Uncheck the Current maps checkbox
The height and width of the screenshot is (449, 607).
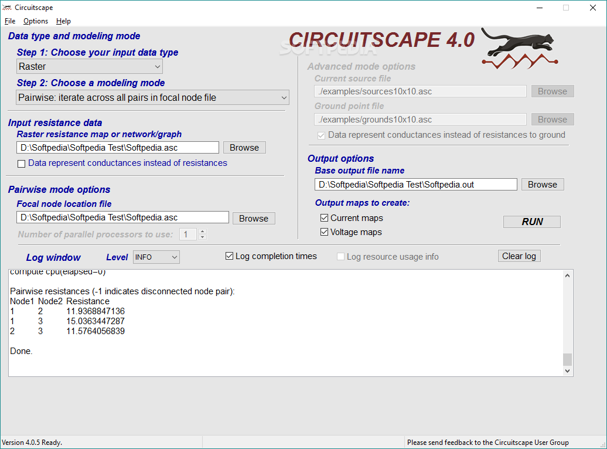click(x=324, y=218)
